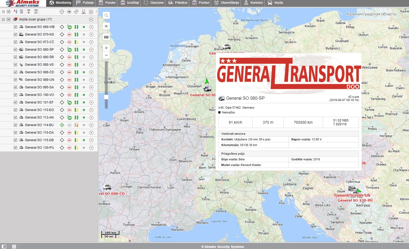Select General SO 115-DB in vehicle list
Viewport: 409px width, 249px height.
[39, 140]
